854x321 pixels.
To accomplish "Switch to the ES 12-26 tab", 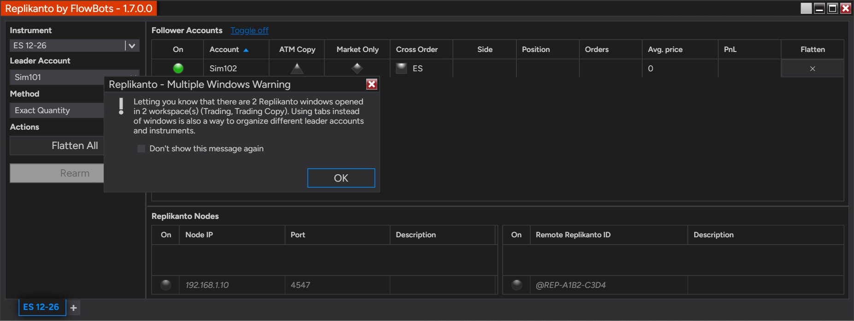I will pyautogui.click(x=41, y=307).
